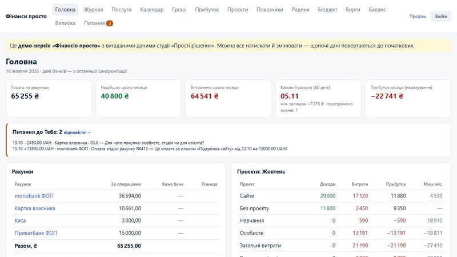Click the Особисте profit value −13 191

396,233
